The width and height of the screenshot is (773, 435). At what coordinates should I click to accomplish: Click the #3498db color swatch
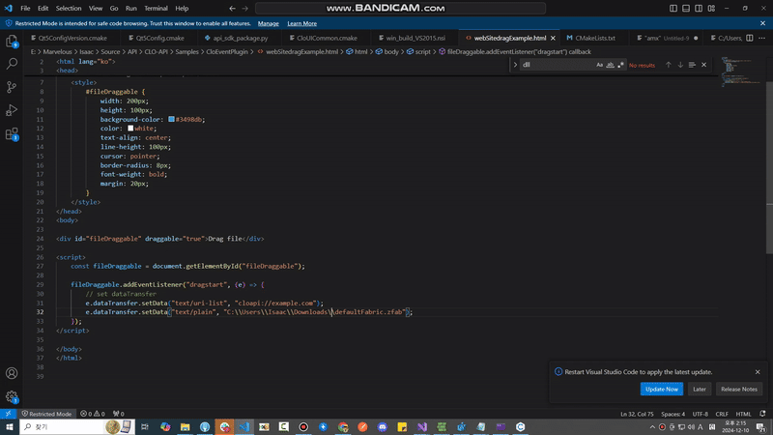[x=172, y=119]
